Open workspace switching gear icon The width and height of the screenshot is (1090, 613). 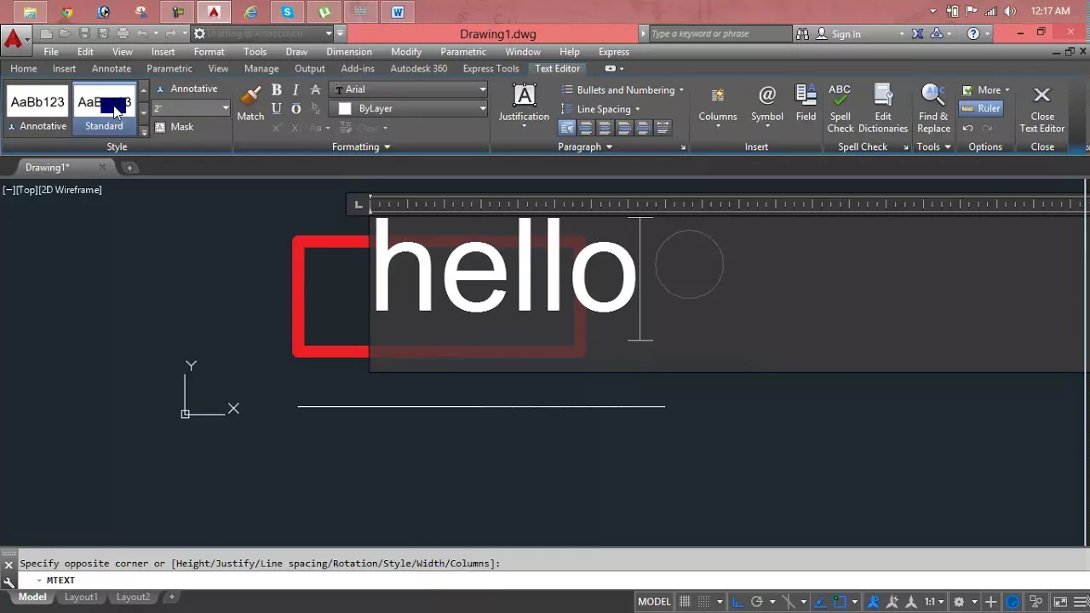[x=959, y=601]
